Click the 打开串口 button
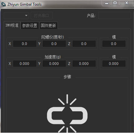 pos(42,16)
